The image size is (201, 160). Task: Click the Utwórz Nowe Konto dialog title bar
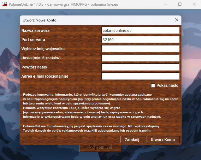tap(95, 20)
